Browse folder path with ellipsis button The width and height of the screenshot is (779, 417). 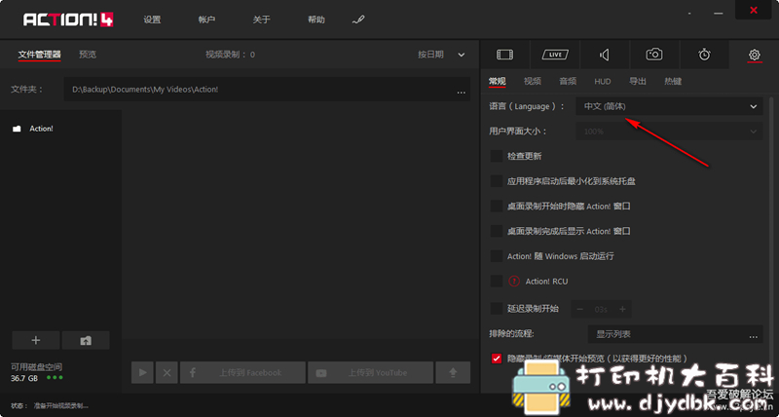tap(461, 91)
